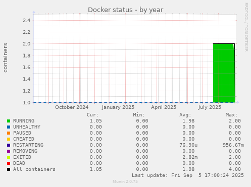Click EXITED average value 2.82m

[190, 157]
